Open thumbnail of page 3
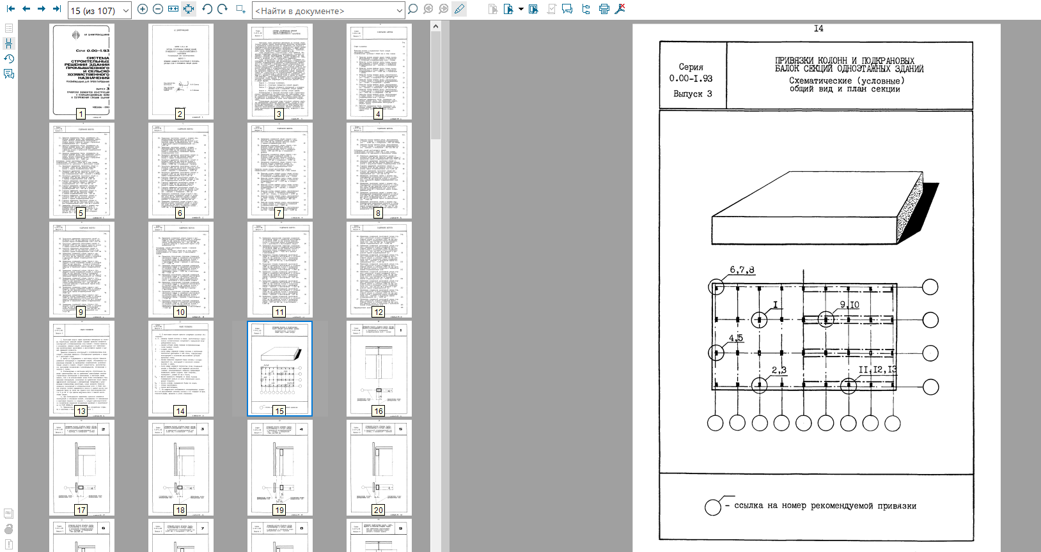Image resolution: width=1041 pixels, height=552 pixels. pos(280,72)
